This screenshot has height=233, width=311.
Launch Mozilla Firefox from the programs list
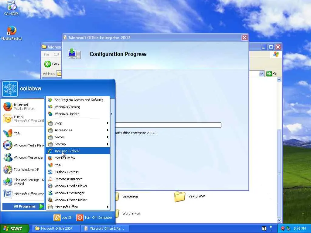[x=78, y=158]
